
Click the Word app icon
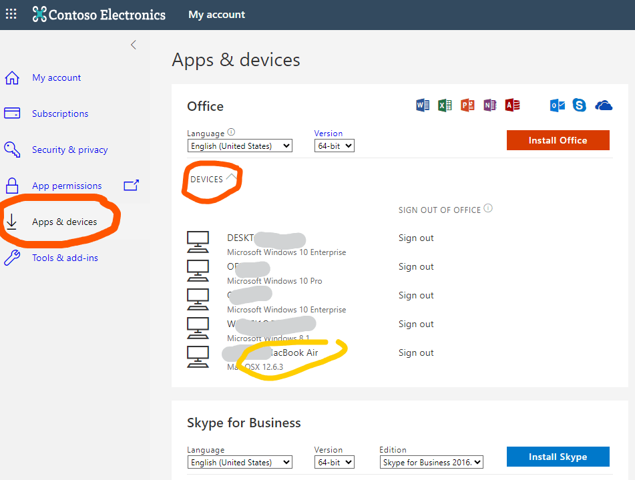(x=423, y=105)
